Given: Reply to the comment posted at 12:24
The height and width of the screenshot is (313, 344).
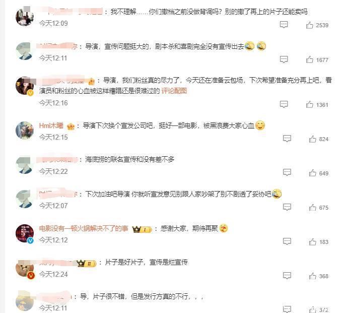Looking at the screenshot, I should 287,276.
